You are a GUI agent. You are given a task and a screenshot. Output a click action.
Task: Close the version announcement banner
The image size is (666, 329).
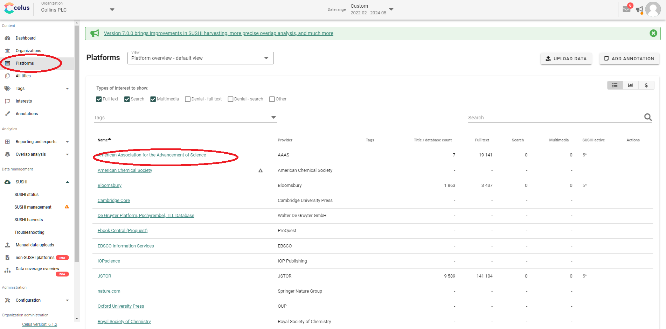point(653,33)
